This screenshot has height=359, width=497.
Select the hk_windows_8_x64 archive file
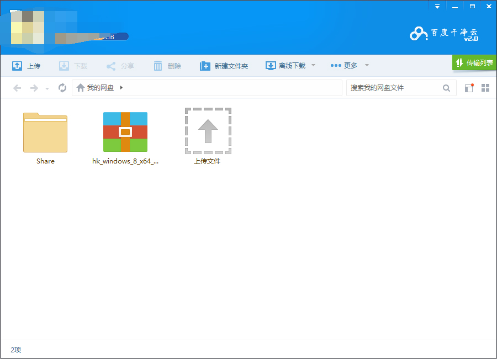tap(125, 132)
